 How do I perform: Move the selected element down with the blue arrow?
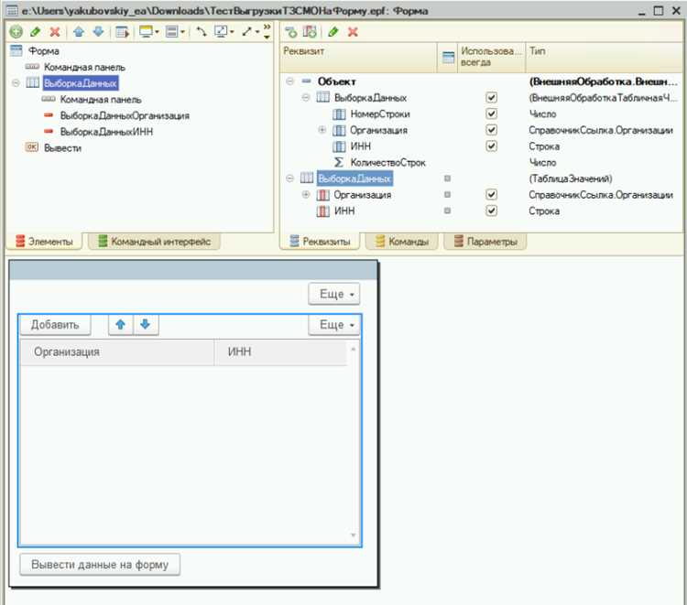pyautogui.click(x=99, y=31)
